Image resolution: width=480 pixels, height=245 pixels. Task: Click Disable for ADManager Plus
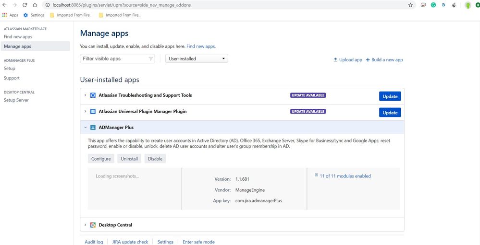(x=155, y=159)
